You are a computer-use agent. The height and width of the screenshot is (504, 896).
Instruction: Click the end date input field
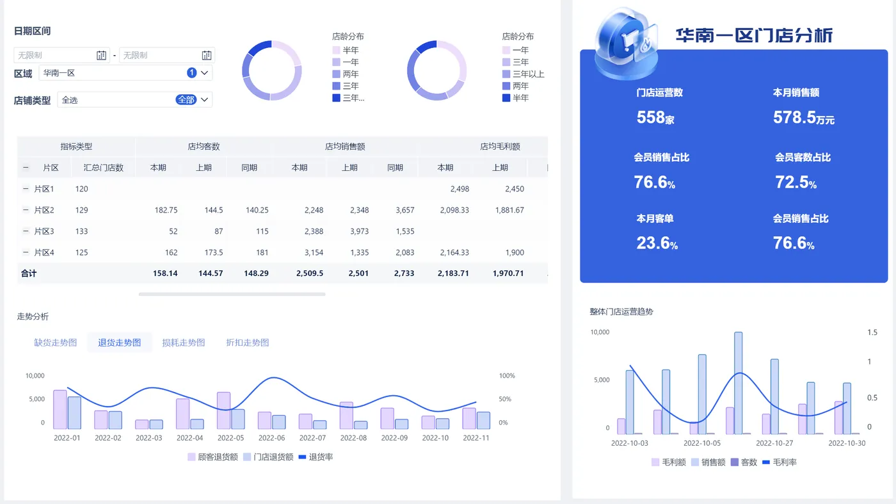(167, 55)
